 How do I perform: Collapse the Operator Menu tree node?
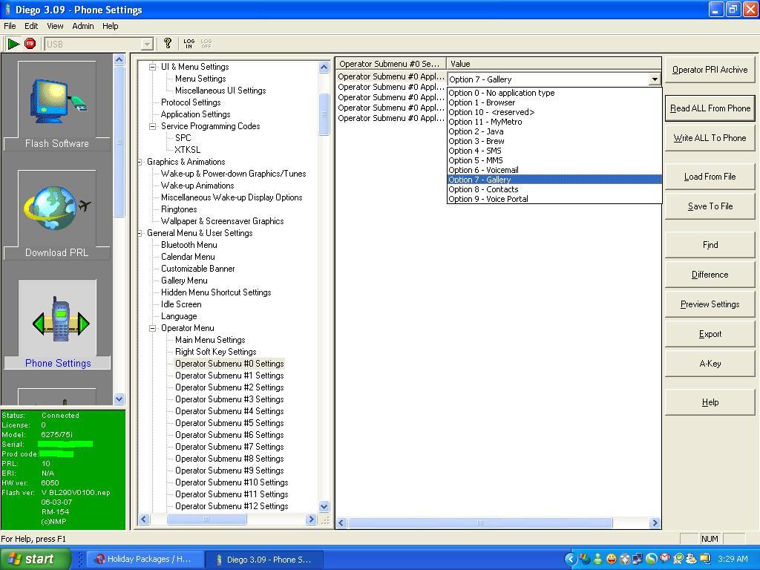tap(153, 328)
